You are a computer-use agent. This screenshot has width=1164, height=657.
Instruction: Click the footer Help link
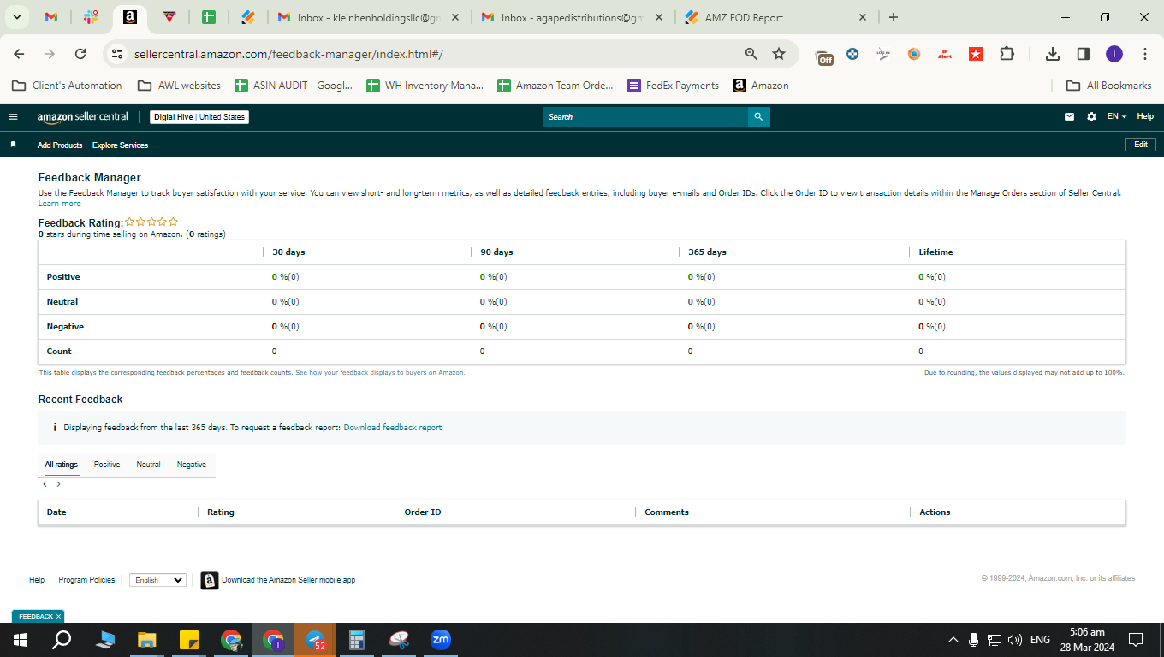point(37,580)
